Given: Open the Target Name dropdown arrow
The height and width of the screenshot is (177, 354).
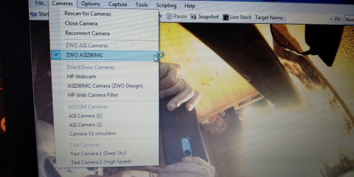Looking at the screenshot, I should [x=331, y=19].
